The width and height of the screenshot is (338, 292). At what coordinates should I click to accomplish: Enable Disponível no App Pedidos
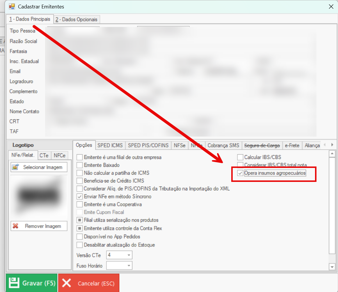(x=79, y=237)
